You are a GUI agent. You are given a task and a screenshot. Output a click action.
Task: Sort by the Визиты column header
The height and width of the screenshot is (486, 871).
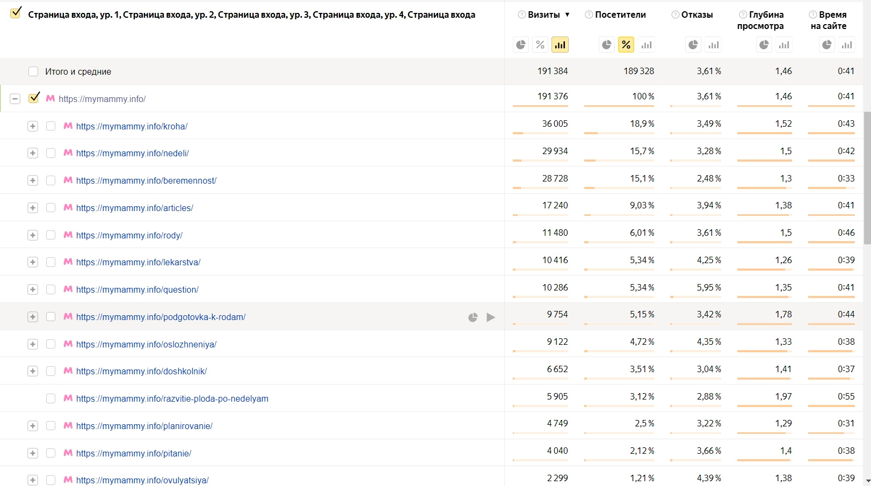[x=543, y=15]
